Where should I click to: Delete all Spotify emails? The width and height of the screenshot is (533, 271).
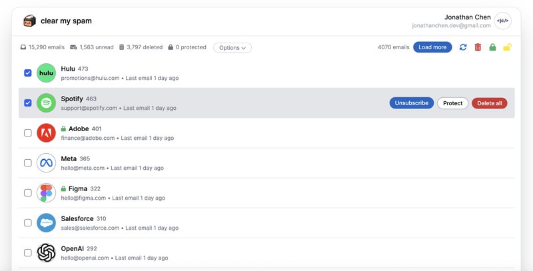point(489,103)
